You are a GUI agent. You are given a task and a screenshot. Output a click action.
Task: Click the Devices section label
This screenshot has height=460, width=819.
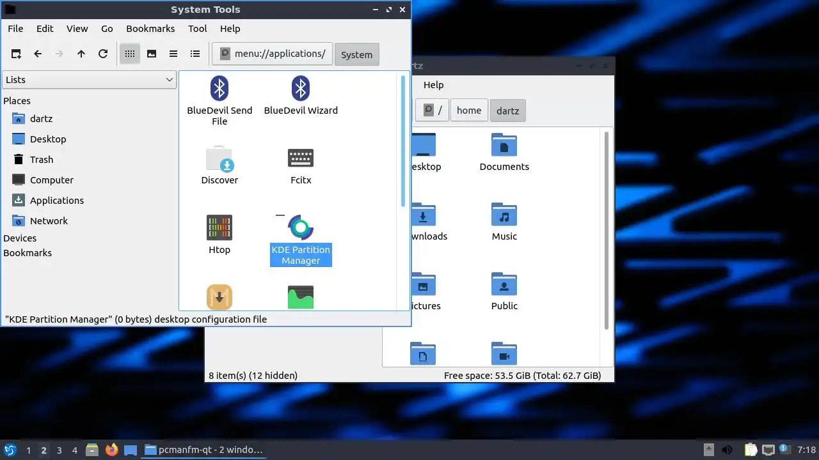[20, 238]
